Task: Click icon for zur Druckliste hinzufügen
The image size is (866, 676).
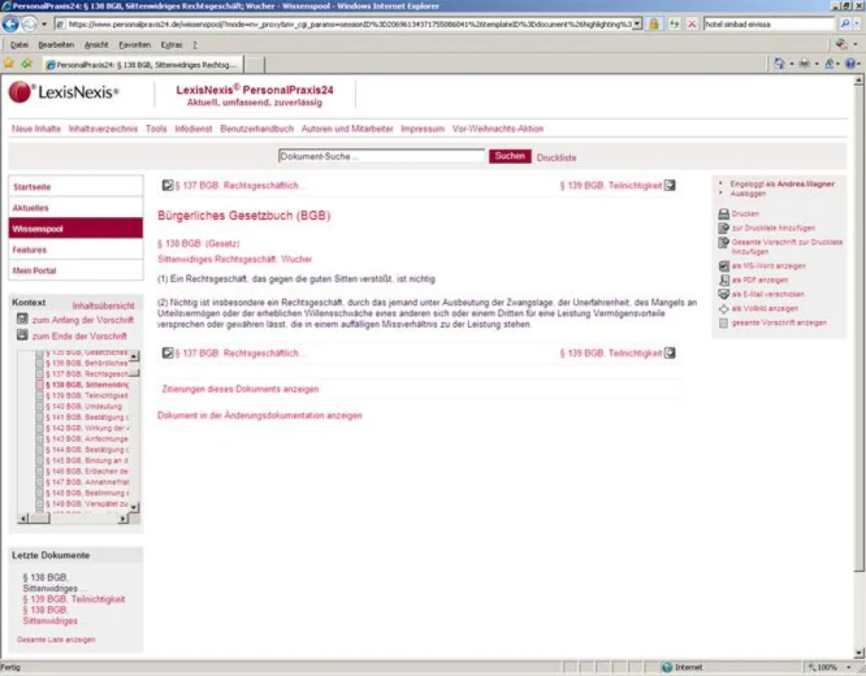Action: click(723, 227)
